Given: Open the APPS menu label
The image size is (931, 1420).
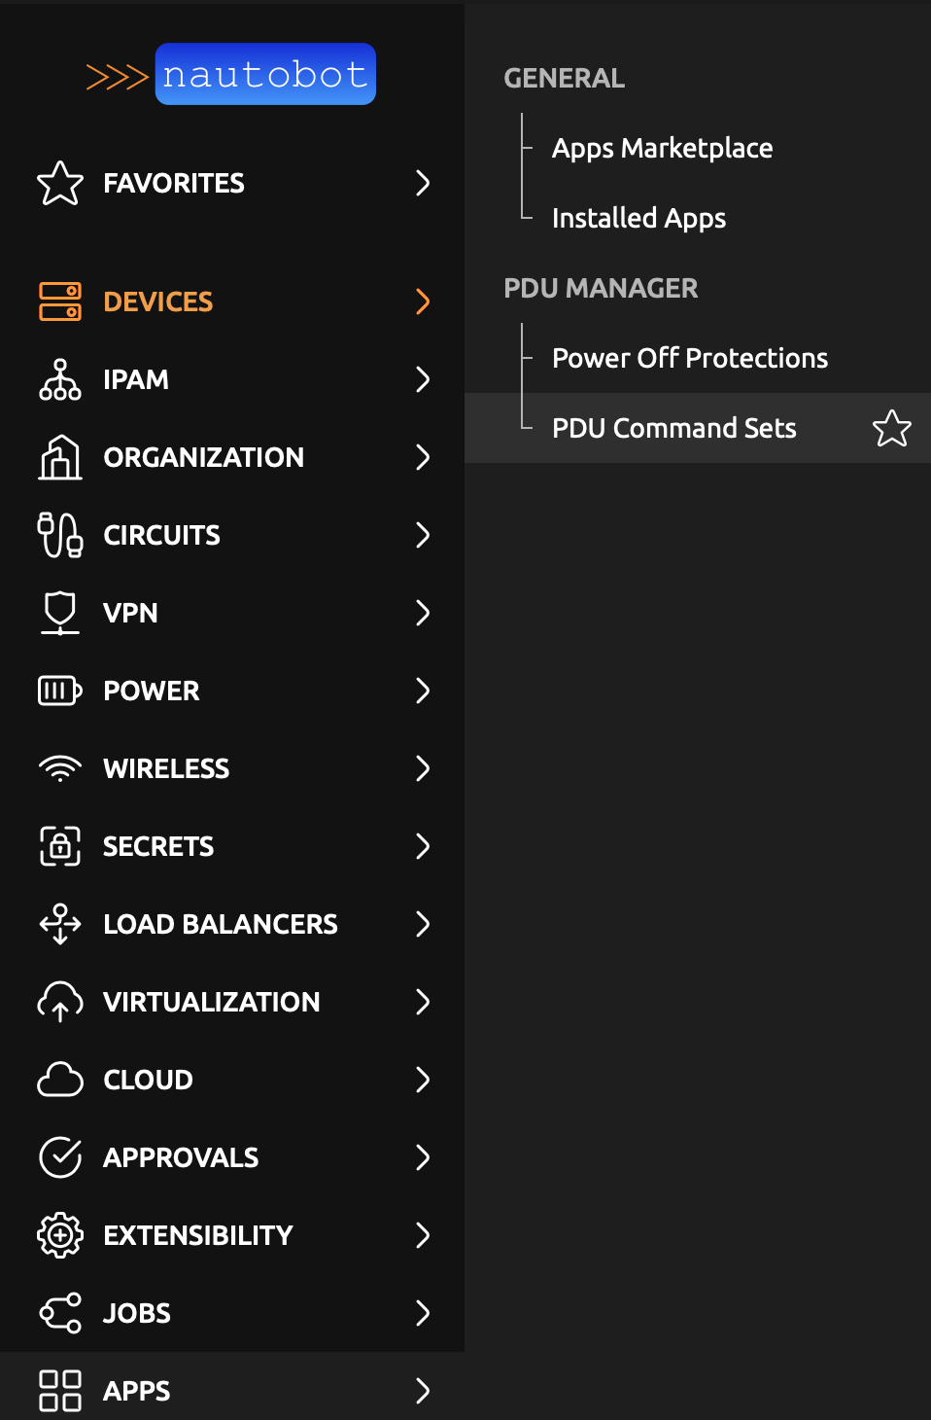Looking at the screenshot, I should coord(137,1391).
